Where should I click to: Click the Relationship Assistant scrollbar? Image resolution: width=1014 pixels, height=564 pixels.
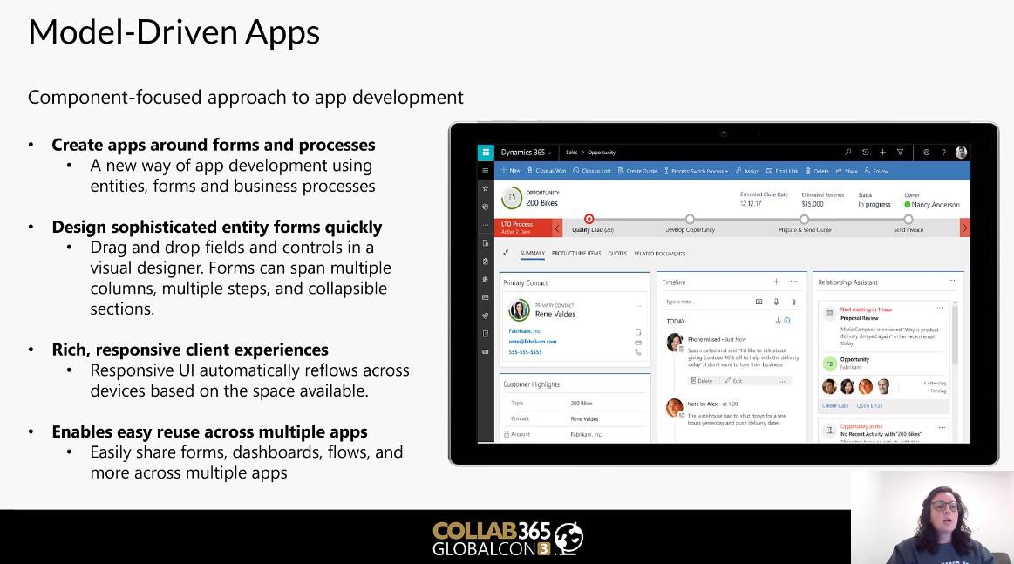point(955,336)
